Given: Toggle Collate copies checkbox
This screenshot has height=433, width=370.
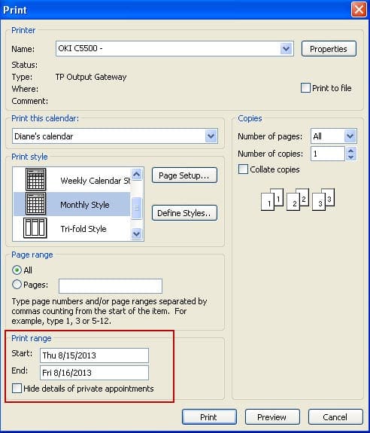Looking at the screenshot, I should 243,169.
